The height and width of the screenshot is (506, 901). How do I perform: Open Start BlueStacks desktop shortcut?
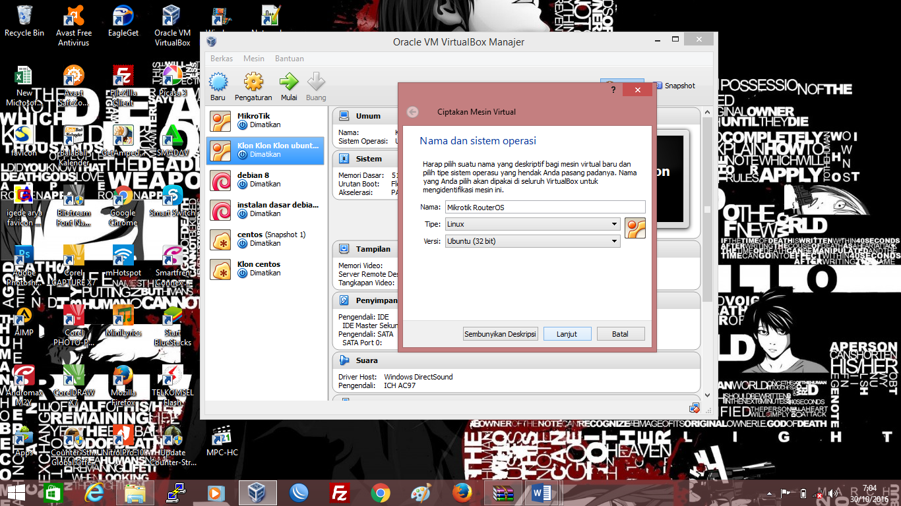pyautogui.click(x=172, y=325)
